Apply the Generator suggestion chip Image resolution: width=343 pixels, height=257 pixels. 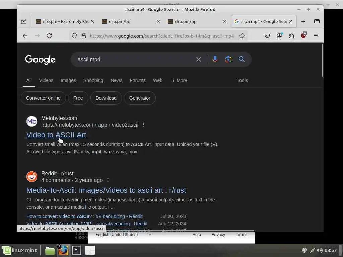[x=140, y=98]
